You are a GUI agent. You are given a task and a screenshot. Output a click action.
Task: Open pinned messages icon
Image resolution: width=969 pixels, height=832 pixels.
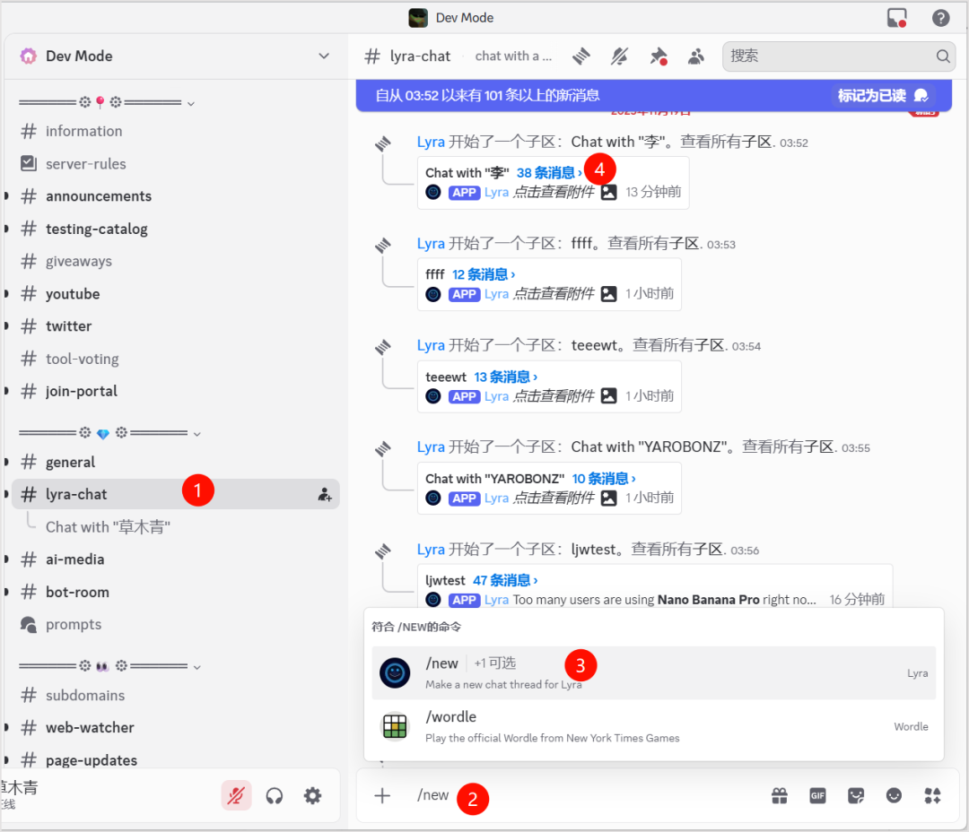point(658,56)
